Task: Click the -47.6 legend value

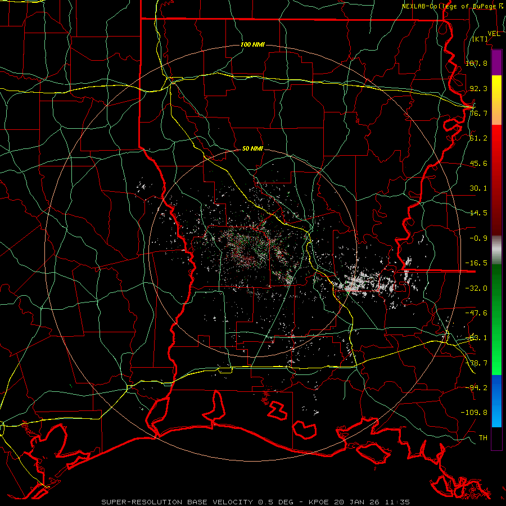Action: pos(476,313)
